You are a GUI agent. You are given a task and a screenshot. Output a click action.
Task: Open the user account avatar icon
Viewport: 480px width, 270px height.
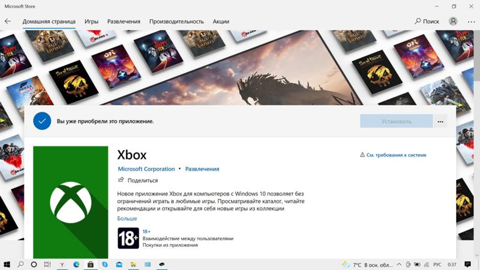[x=453, y=21]
